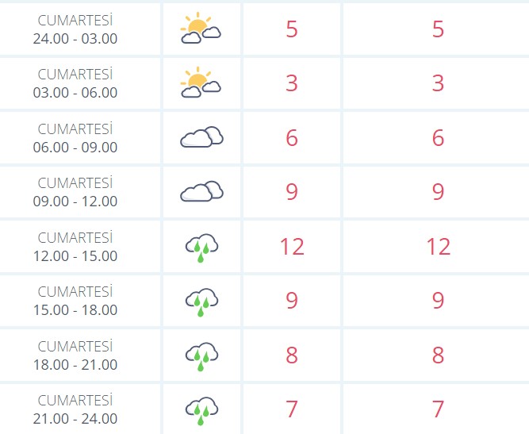This screenshot has width=529, height=434.
Task: Select temperature 3 in the rightmost column
Action: (438, 83)
